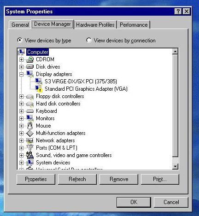Click the Sound, video and game controllers icon
The width and height of the screenshot is (199, 216).
click(30, 155)
